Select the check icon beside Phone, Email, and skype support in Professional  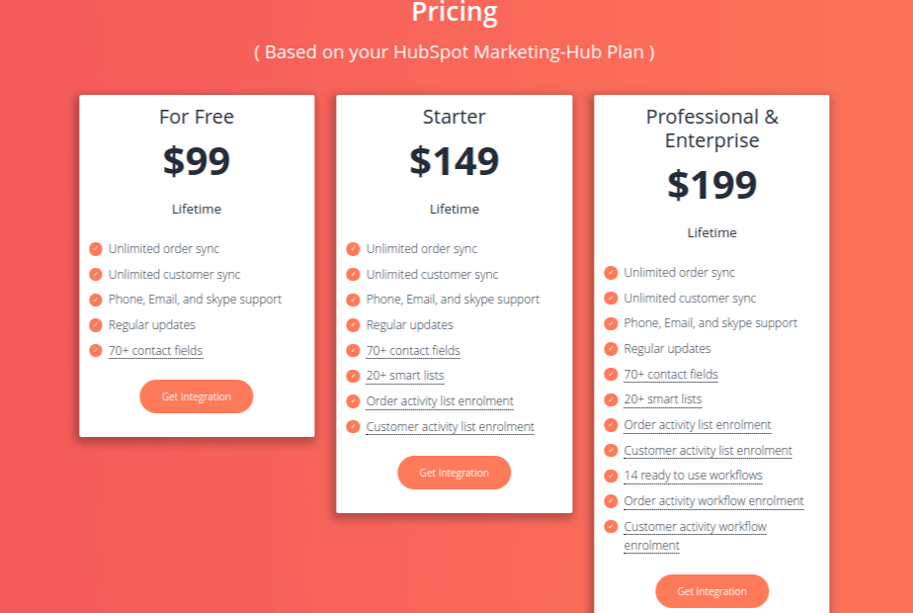pos(611,323)
